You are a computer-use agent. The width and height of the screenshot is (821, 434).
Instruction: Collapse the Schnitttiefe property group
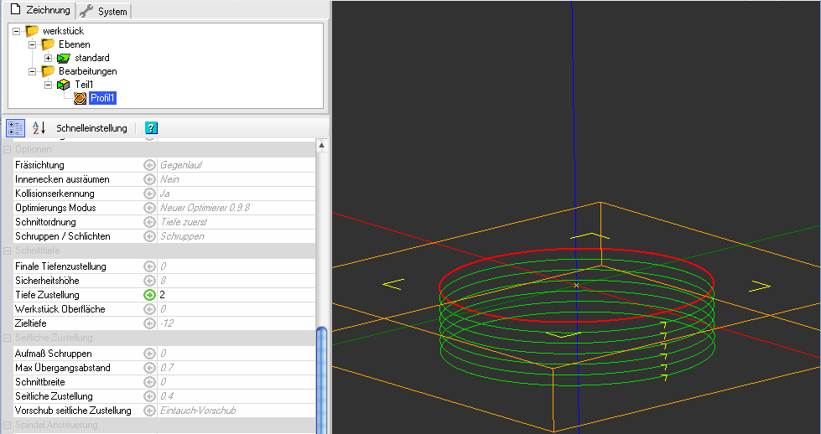pyautogui.click(x=8, y=251)
